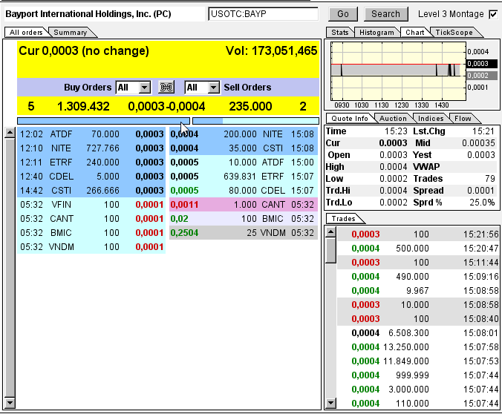Click Trades list scrollbar up arrow
The image size is (502, 414).
pyautogui.click(x=330, y=232)
